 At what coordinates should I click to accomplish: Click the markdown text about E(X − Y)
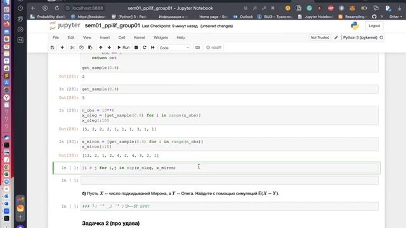click(181, 193)
